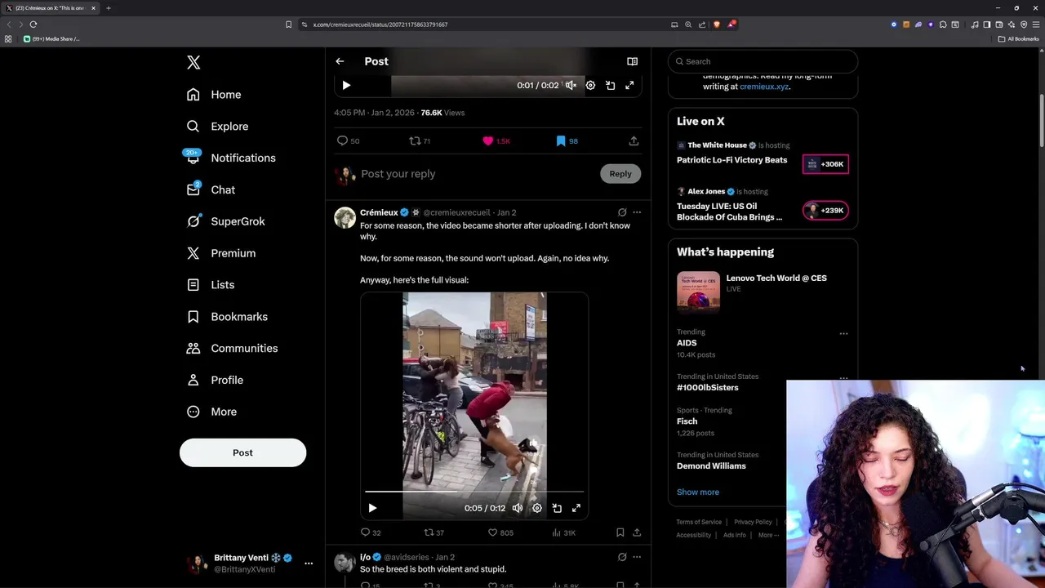This screenshot has height=588, width=1045.
Task: Open Communities in the sidebar
Action: point(232,349)
